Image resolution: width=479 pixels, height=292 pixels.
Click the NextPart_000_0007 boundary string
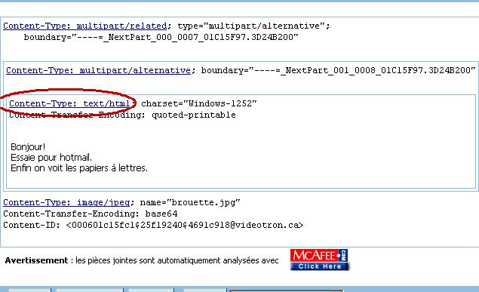(161, 37)
